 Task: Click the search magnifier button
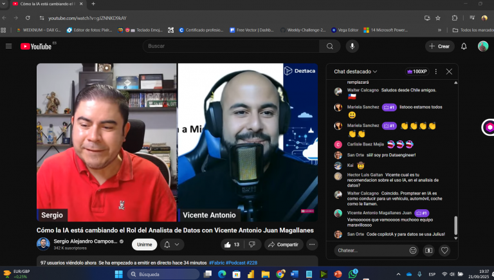[x=330, y=46]
